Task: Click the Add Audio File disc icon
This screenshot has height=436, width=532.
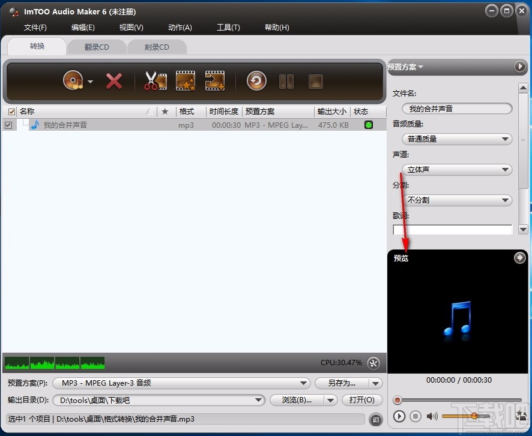Action: (x=72, y=80)
